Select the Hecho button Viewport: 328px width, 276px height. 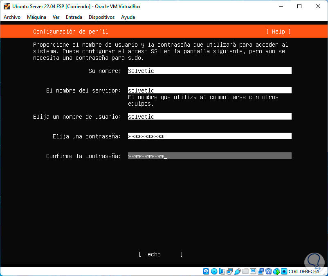[x=161, y=254]
